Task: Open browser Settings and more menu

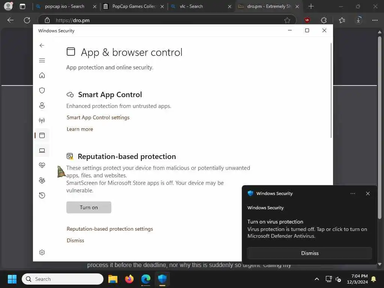Action: tap(375, 20)
